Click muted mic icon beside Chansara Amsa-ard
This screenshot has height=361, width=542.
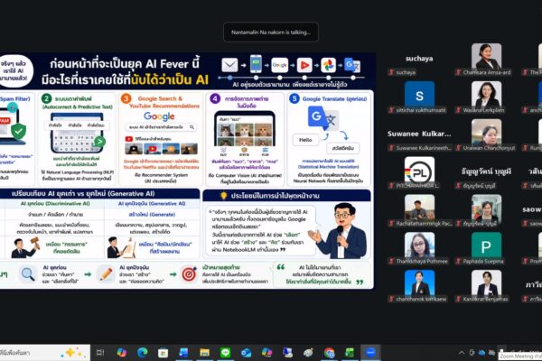[458, 72]
